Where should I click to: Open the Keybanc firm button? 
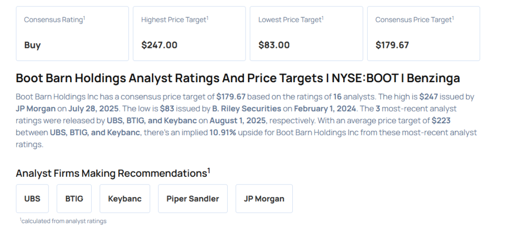[x=125, y=198]
